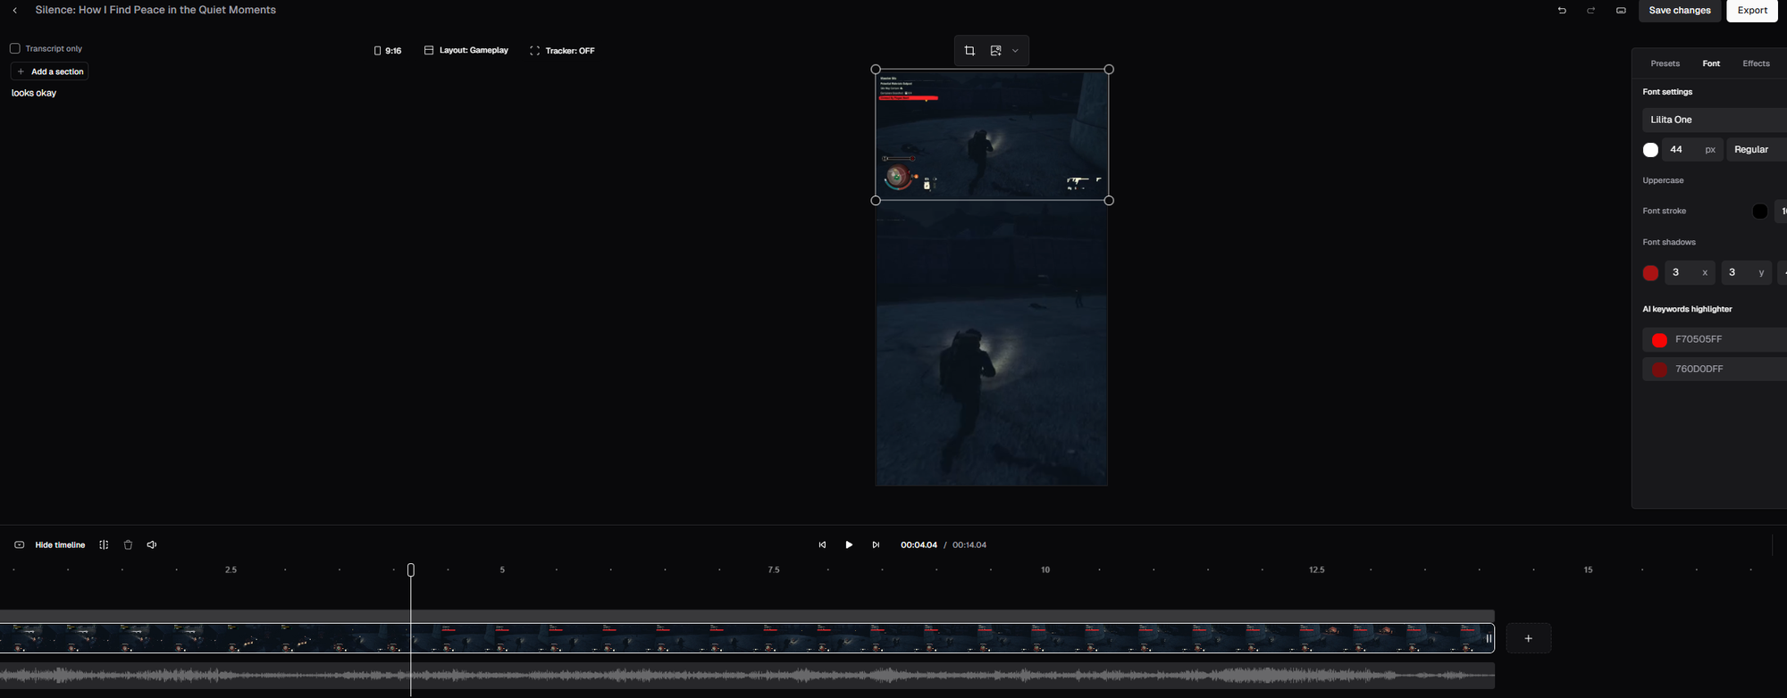Mute the audio with speaker icon

[152, 545]
